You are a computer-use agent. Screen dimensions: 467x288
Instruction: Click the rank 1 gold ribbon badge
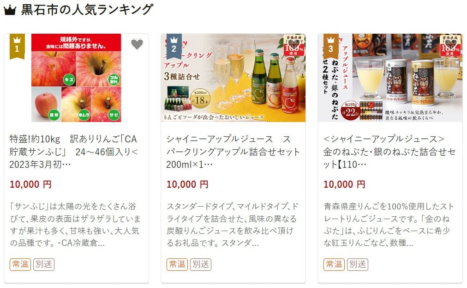[17, 46]
